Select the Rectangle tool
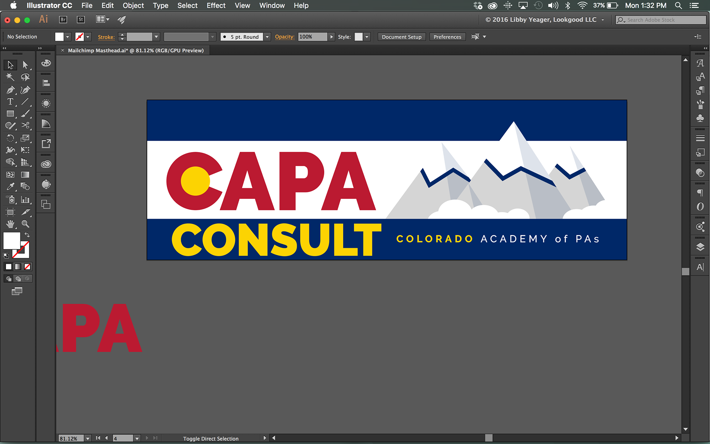 click(x=10, y=114)
